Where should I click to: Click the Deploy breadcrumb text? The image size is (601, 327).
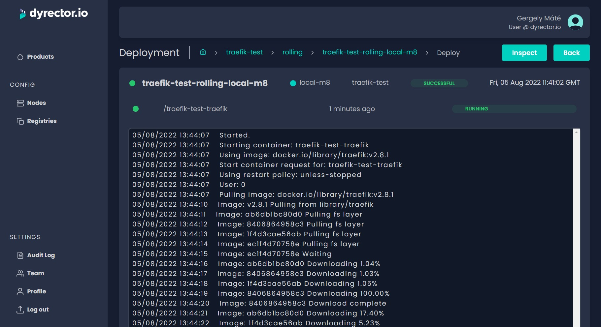pyautogui.click(x=448, y=53)
